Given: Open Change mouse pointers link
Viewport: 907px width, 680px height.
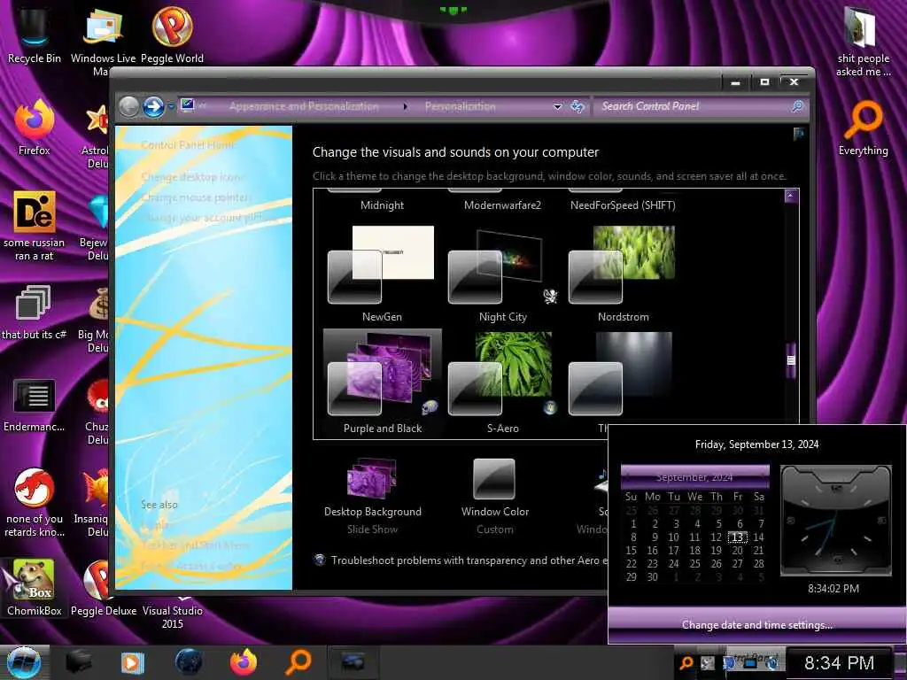Looking at the screenshot, I should pos(196,197).
